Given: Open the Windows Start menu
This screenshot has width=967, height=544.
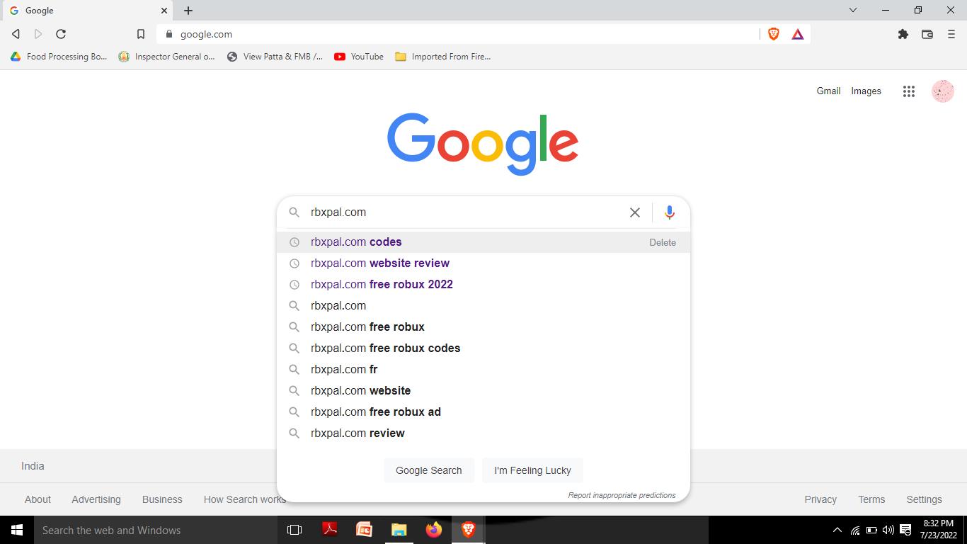Looking at the screenshot, I should pyautogui.click(x=17, y=530).
